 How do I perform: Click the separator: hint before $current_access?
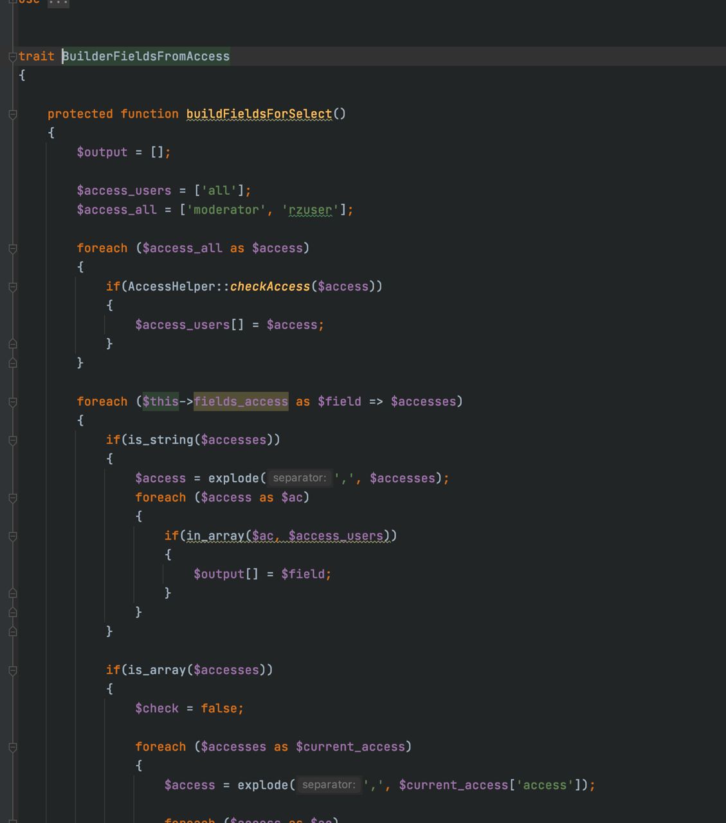tap(329, 784)
